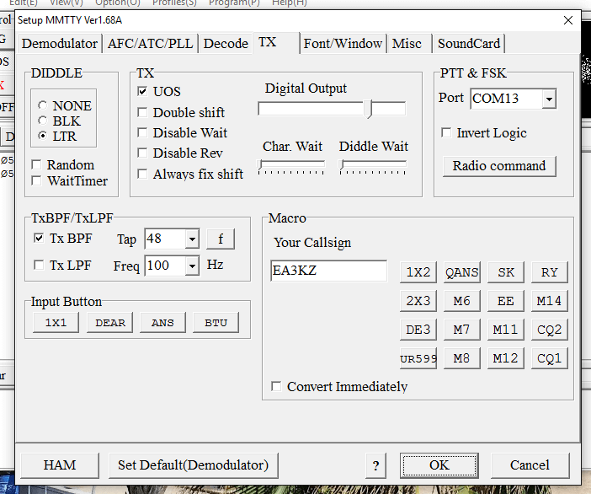This screenshot has width=591, height=494.
Task: Enable the WaitTimer checkbox
Action: [x=36, y=180]
